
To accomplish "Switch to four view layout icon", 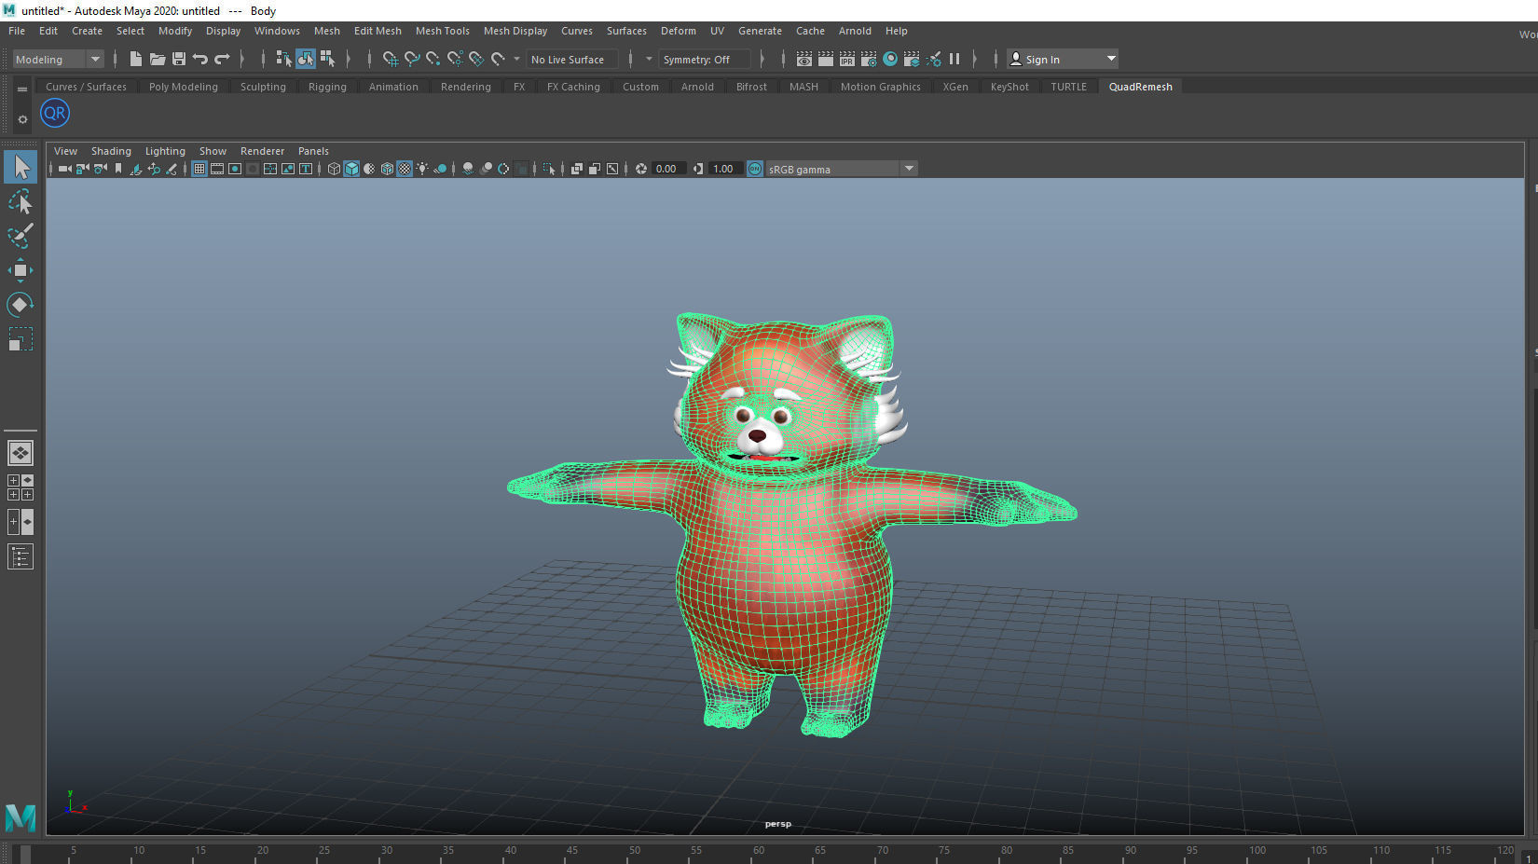I will coord(21,487).
